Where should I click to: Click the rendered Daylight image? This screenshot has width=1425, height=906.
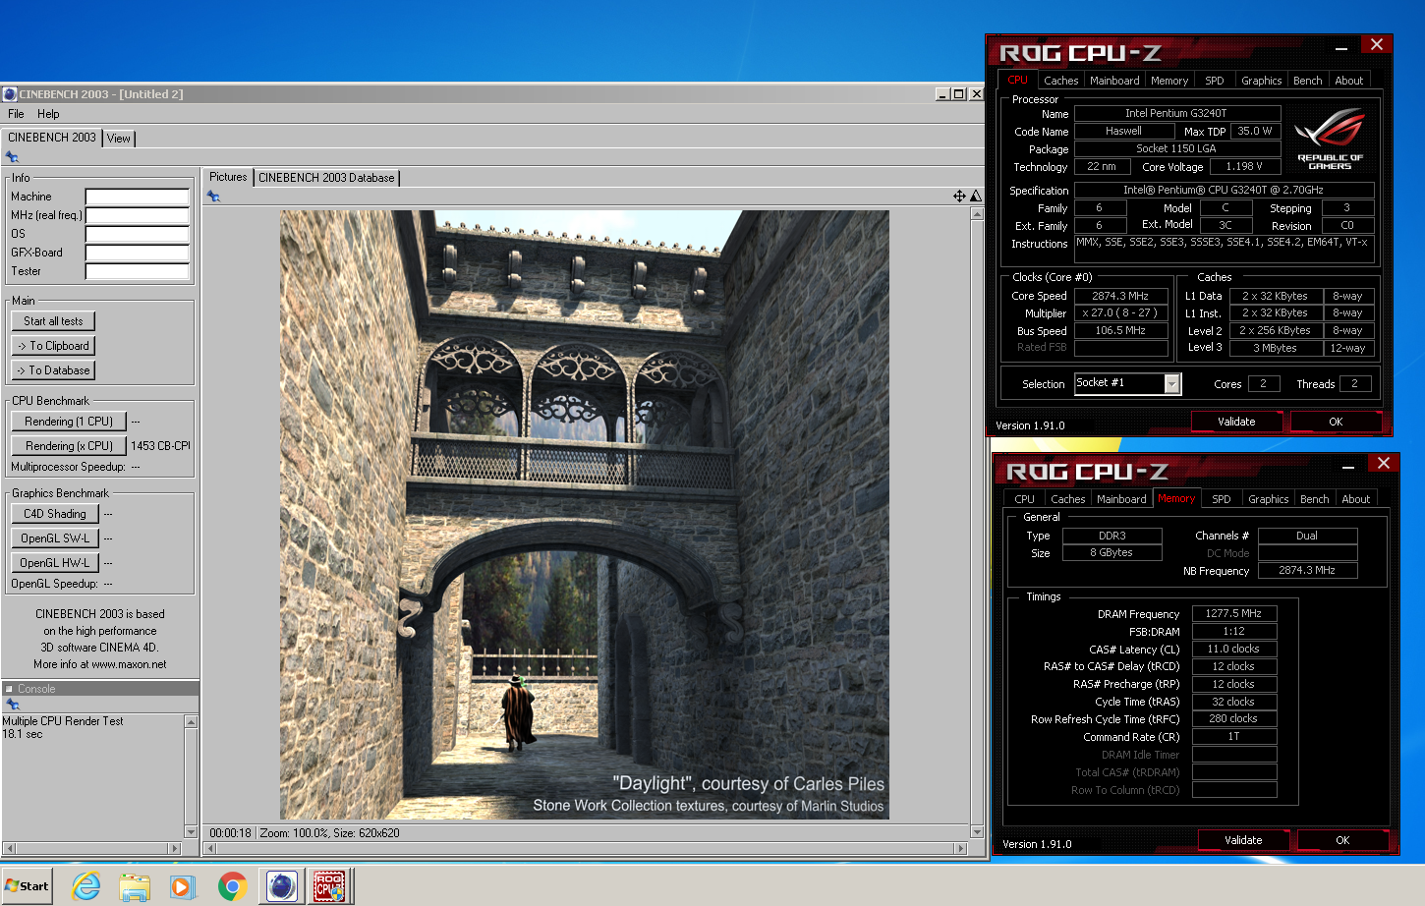(x=585, y=515)
